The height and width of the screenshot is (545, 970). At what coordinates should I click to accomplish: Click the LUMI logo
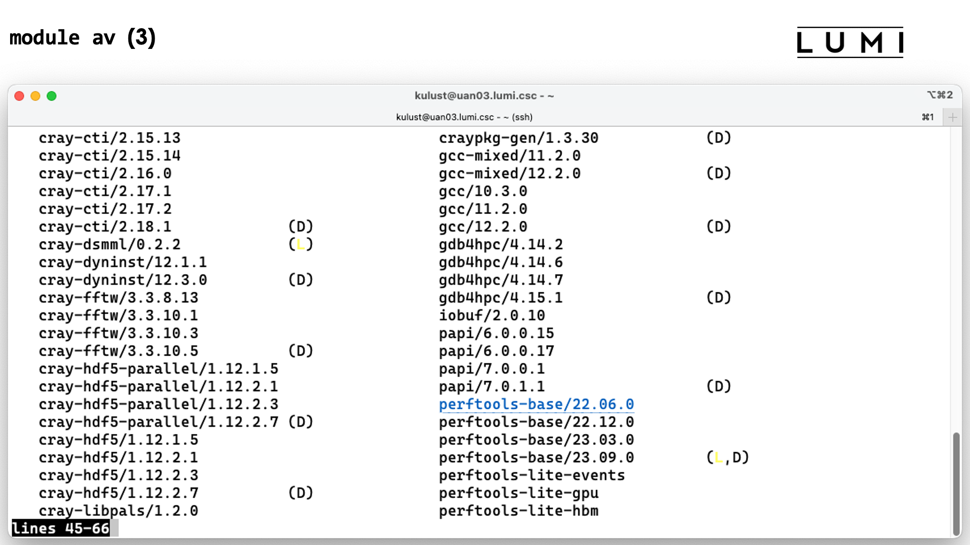click(850, 42)
